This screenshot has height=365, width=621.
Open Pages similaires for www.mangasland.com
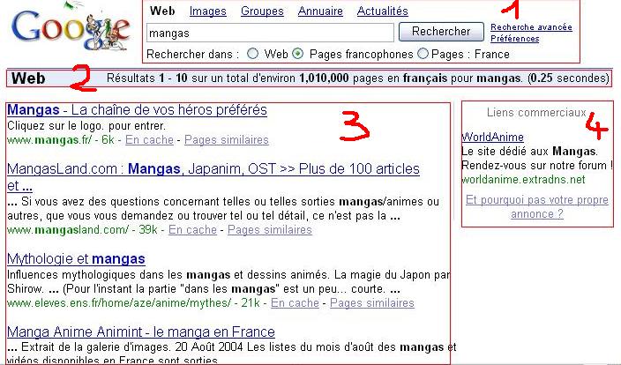pyautogui.click(x=270, y=229)
